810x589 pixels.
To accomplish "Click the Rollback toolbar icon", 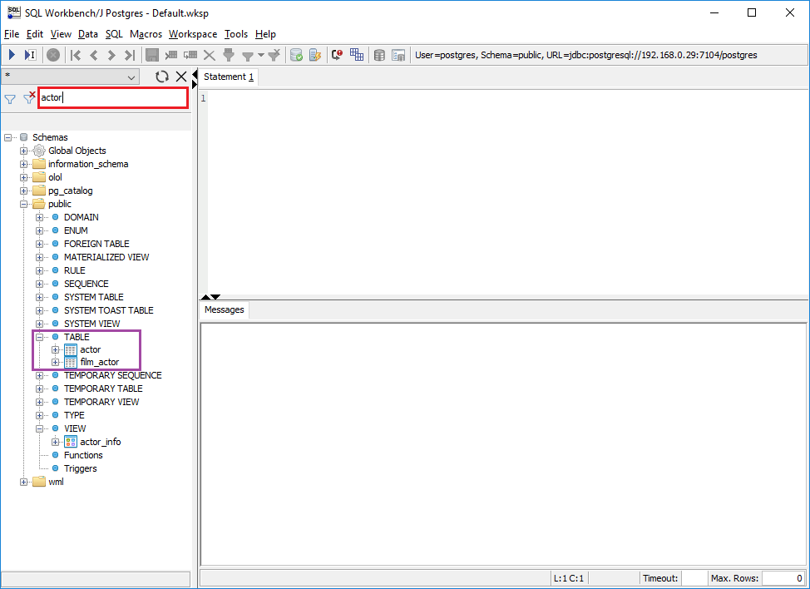I will click(317, 55).
